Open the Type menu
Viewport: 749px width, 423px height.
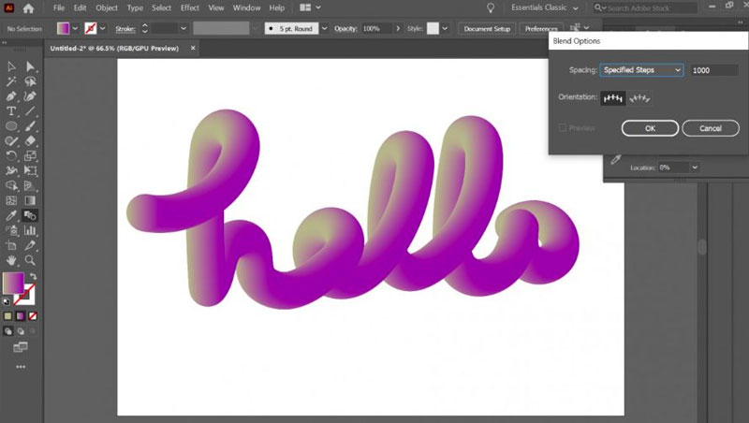coord(135,7)
